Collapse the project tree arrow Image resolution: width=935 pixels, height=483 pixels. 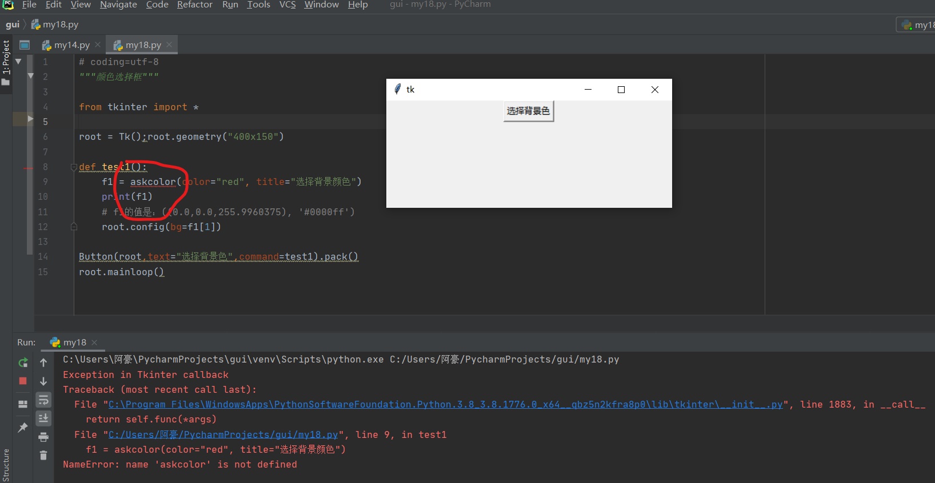point(18,61)
